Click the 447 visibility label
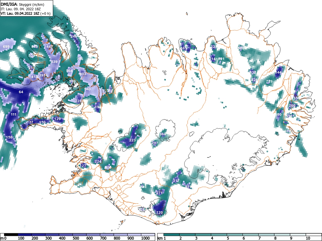The height and width of the screenshot is (241, 322). 50,47
